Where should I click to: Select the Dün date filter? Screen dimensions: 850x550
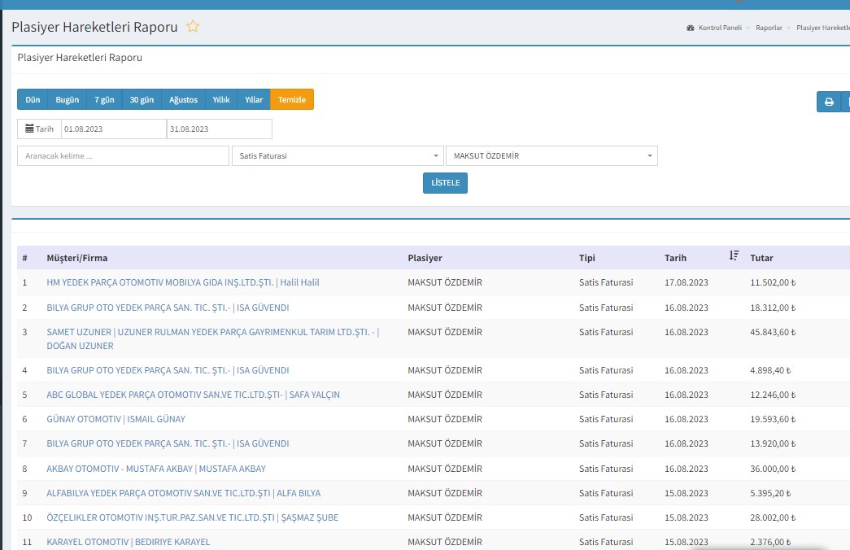coord(33,99)
